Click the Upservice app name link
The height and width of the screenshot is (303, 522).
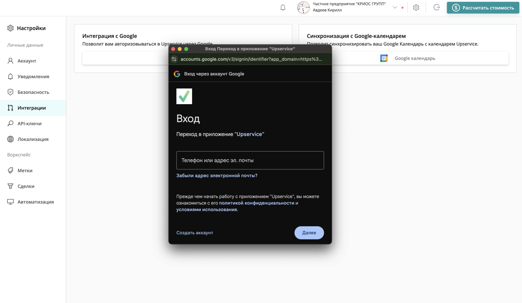tap(249, 134)
